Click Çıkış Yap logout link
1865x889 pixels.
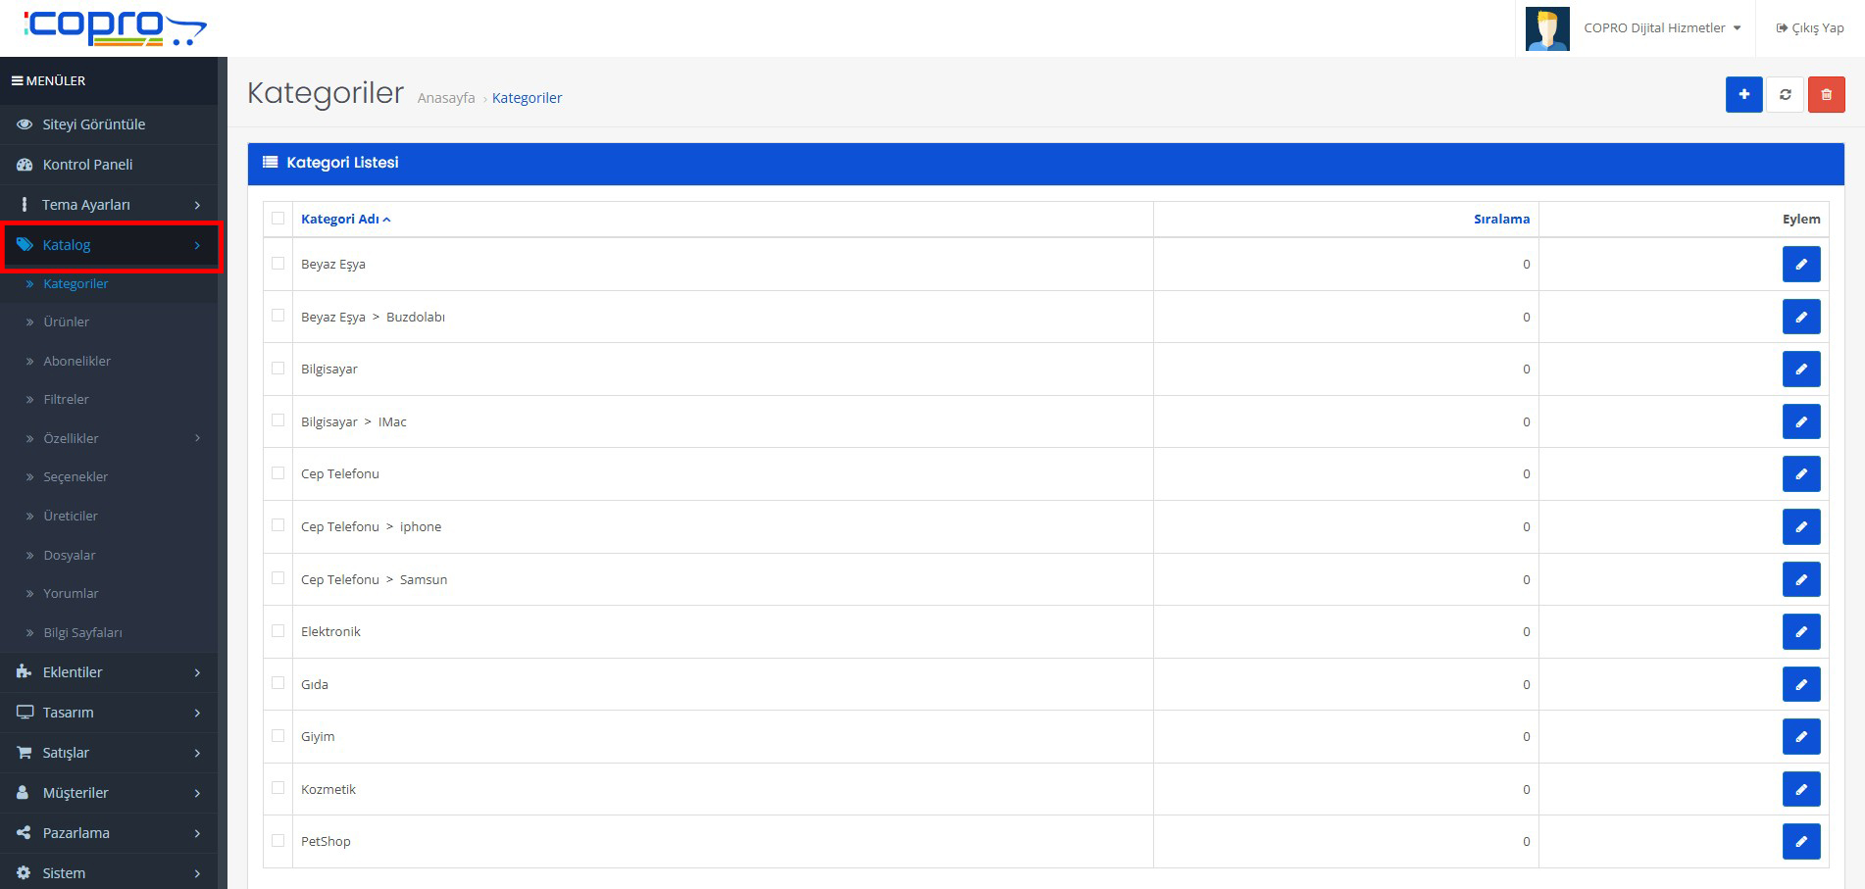1810,28
